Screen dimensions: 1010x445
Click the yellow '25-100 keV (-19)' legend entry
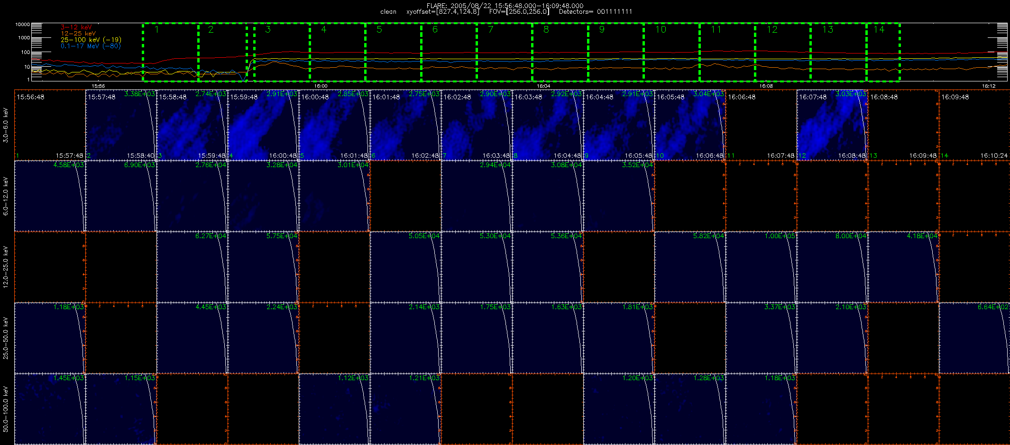[x=91, y=40]
